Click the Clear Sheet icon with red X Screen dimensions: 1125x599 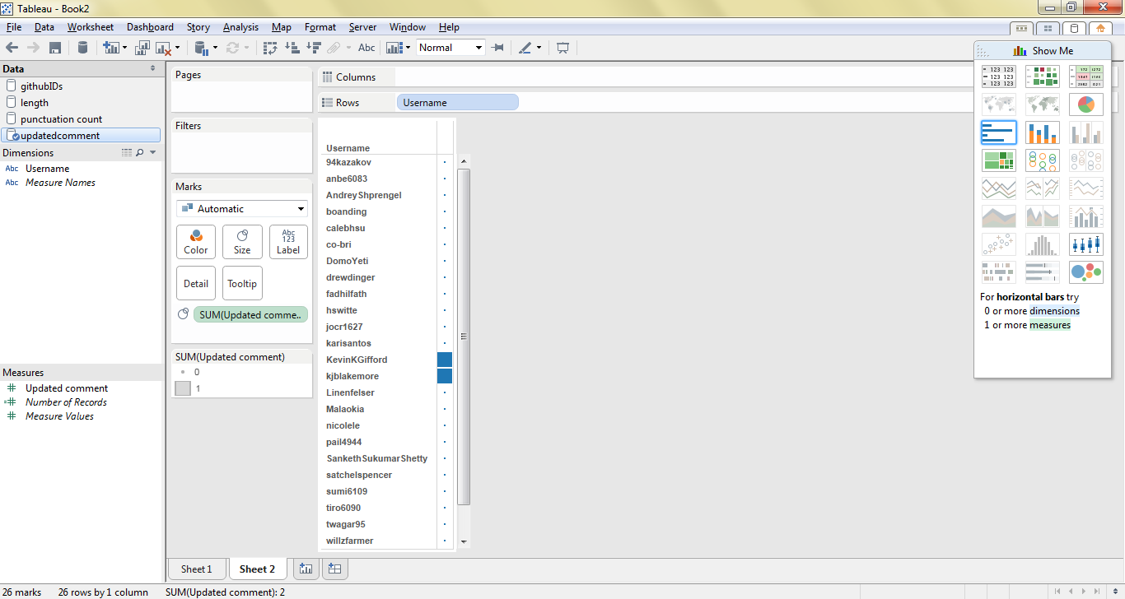click(163, 48)
